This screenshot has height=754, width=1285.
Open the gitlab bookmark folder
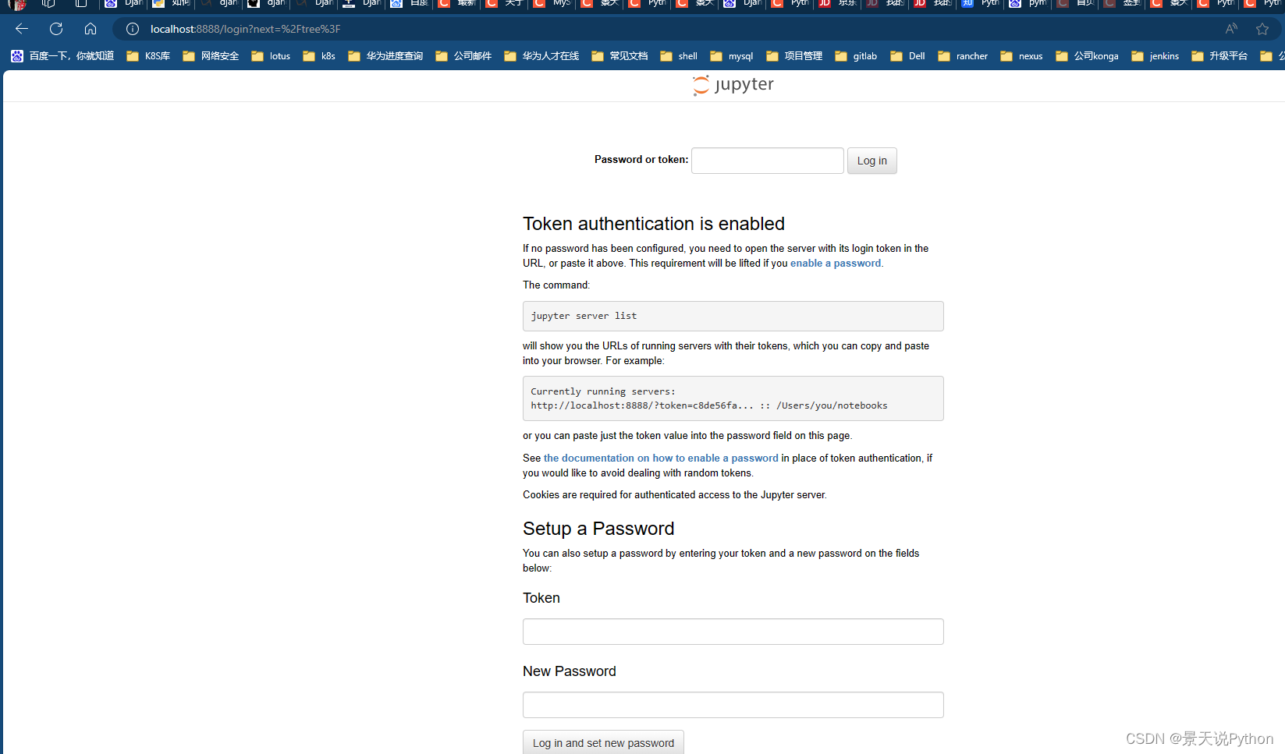click(856, 56)
